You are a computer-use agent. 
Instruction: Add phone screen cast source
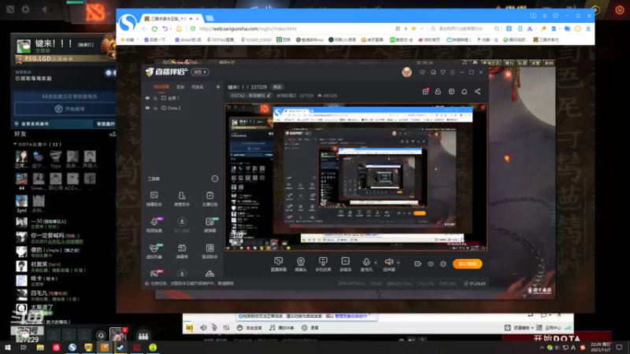pyautogui.click(x=323, y=264)
